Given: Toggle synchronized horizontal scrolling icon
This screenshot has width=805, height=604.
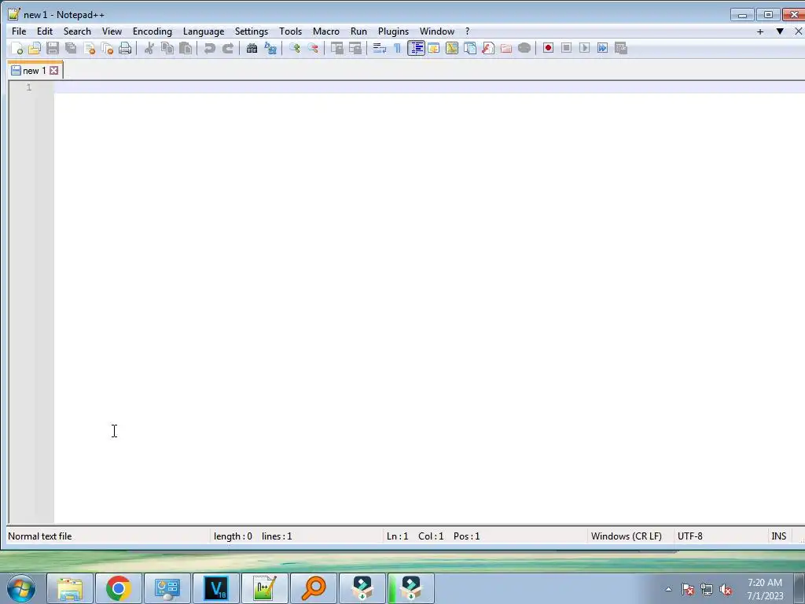Looking at the screenshot, I should [355, 48].
